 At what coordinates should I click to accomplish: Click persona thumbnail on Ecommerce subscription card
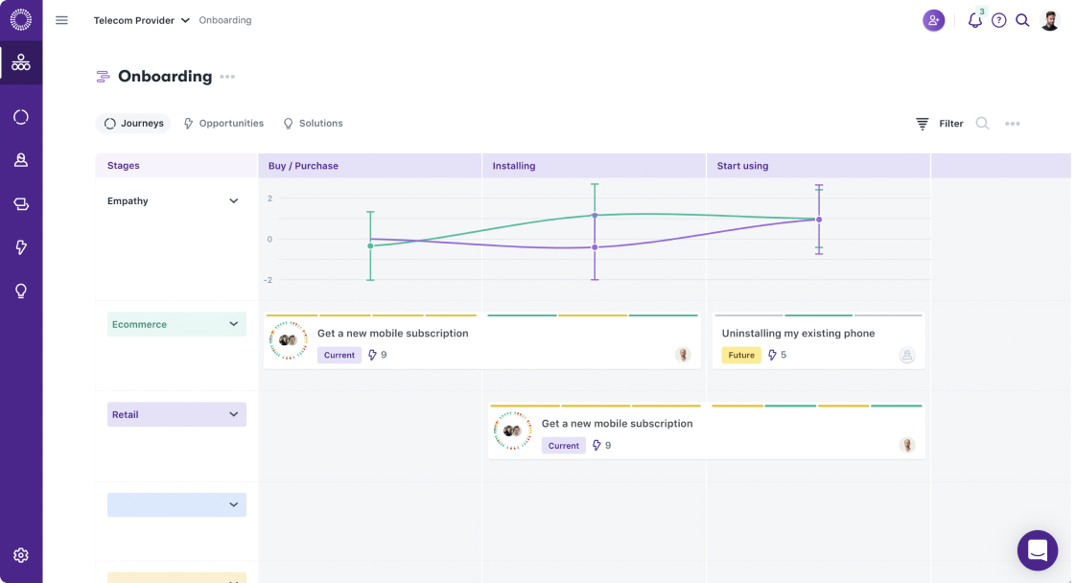click(289, 340)
